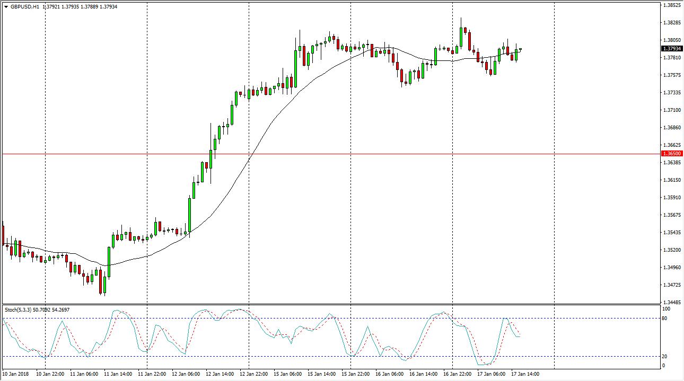Select the red 1.36500 price level label
The width and height of the screenshot is (684, 381).
tap(671, 154)
